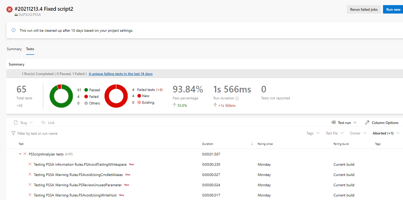The height and width of the screenshot is (200, 403).
Task: Click the filter by test or run name field
Action: tap(38, 133)
